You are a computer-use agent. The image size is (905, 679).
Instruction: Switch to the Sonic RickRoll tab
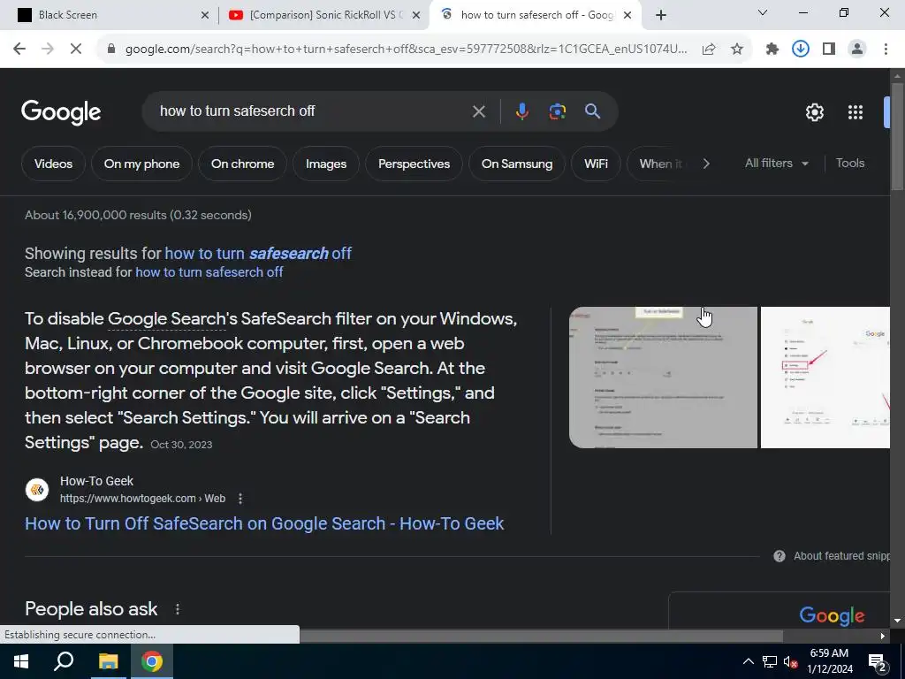pos(325,16)
